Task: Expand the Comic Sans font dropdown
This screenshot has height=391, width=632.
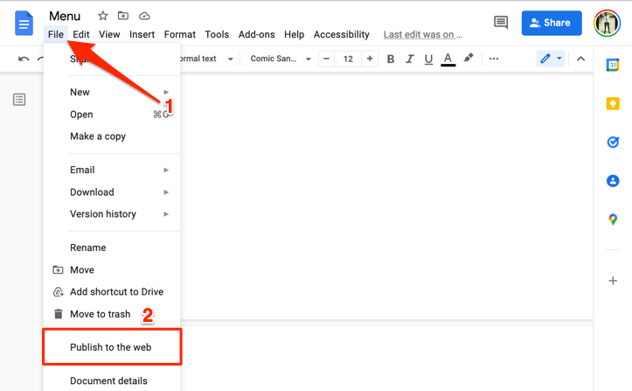Action: click(x=281, y=59)
